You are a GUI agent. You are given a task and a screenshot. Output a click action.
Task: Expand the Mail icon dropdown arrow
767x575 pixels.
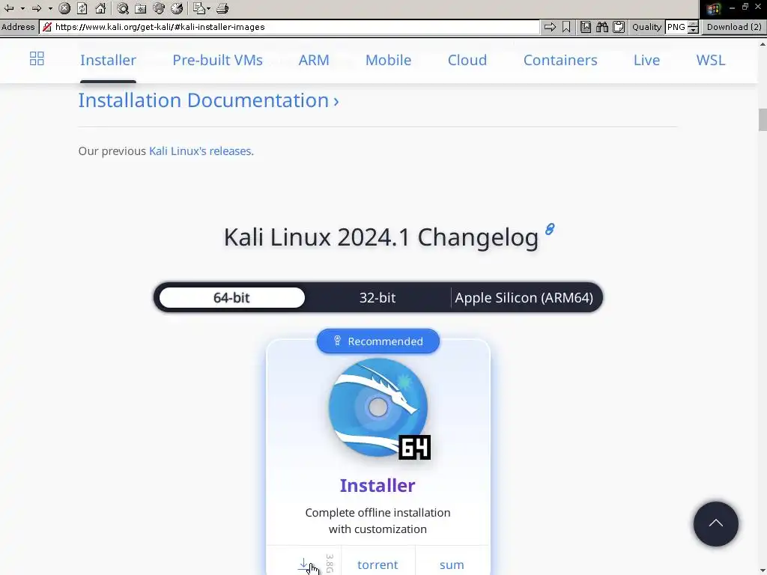209,8
